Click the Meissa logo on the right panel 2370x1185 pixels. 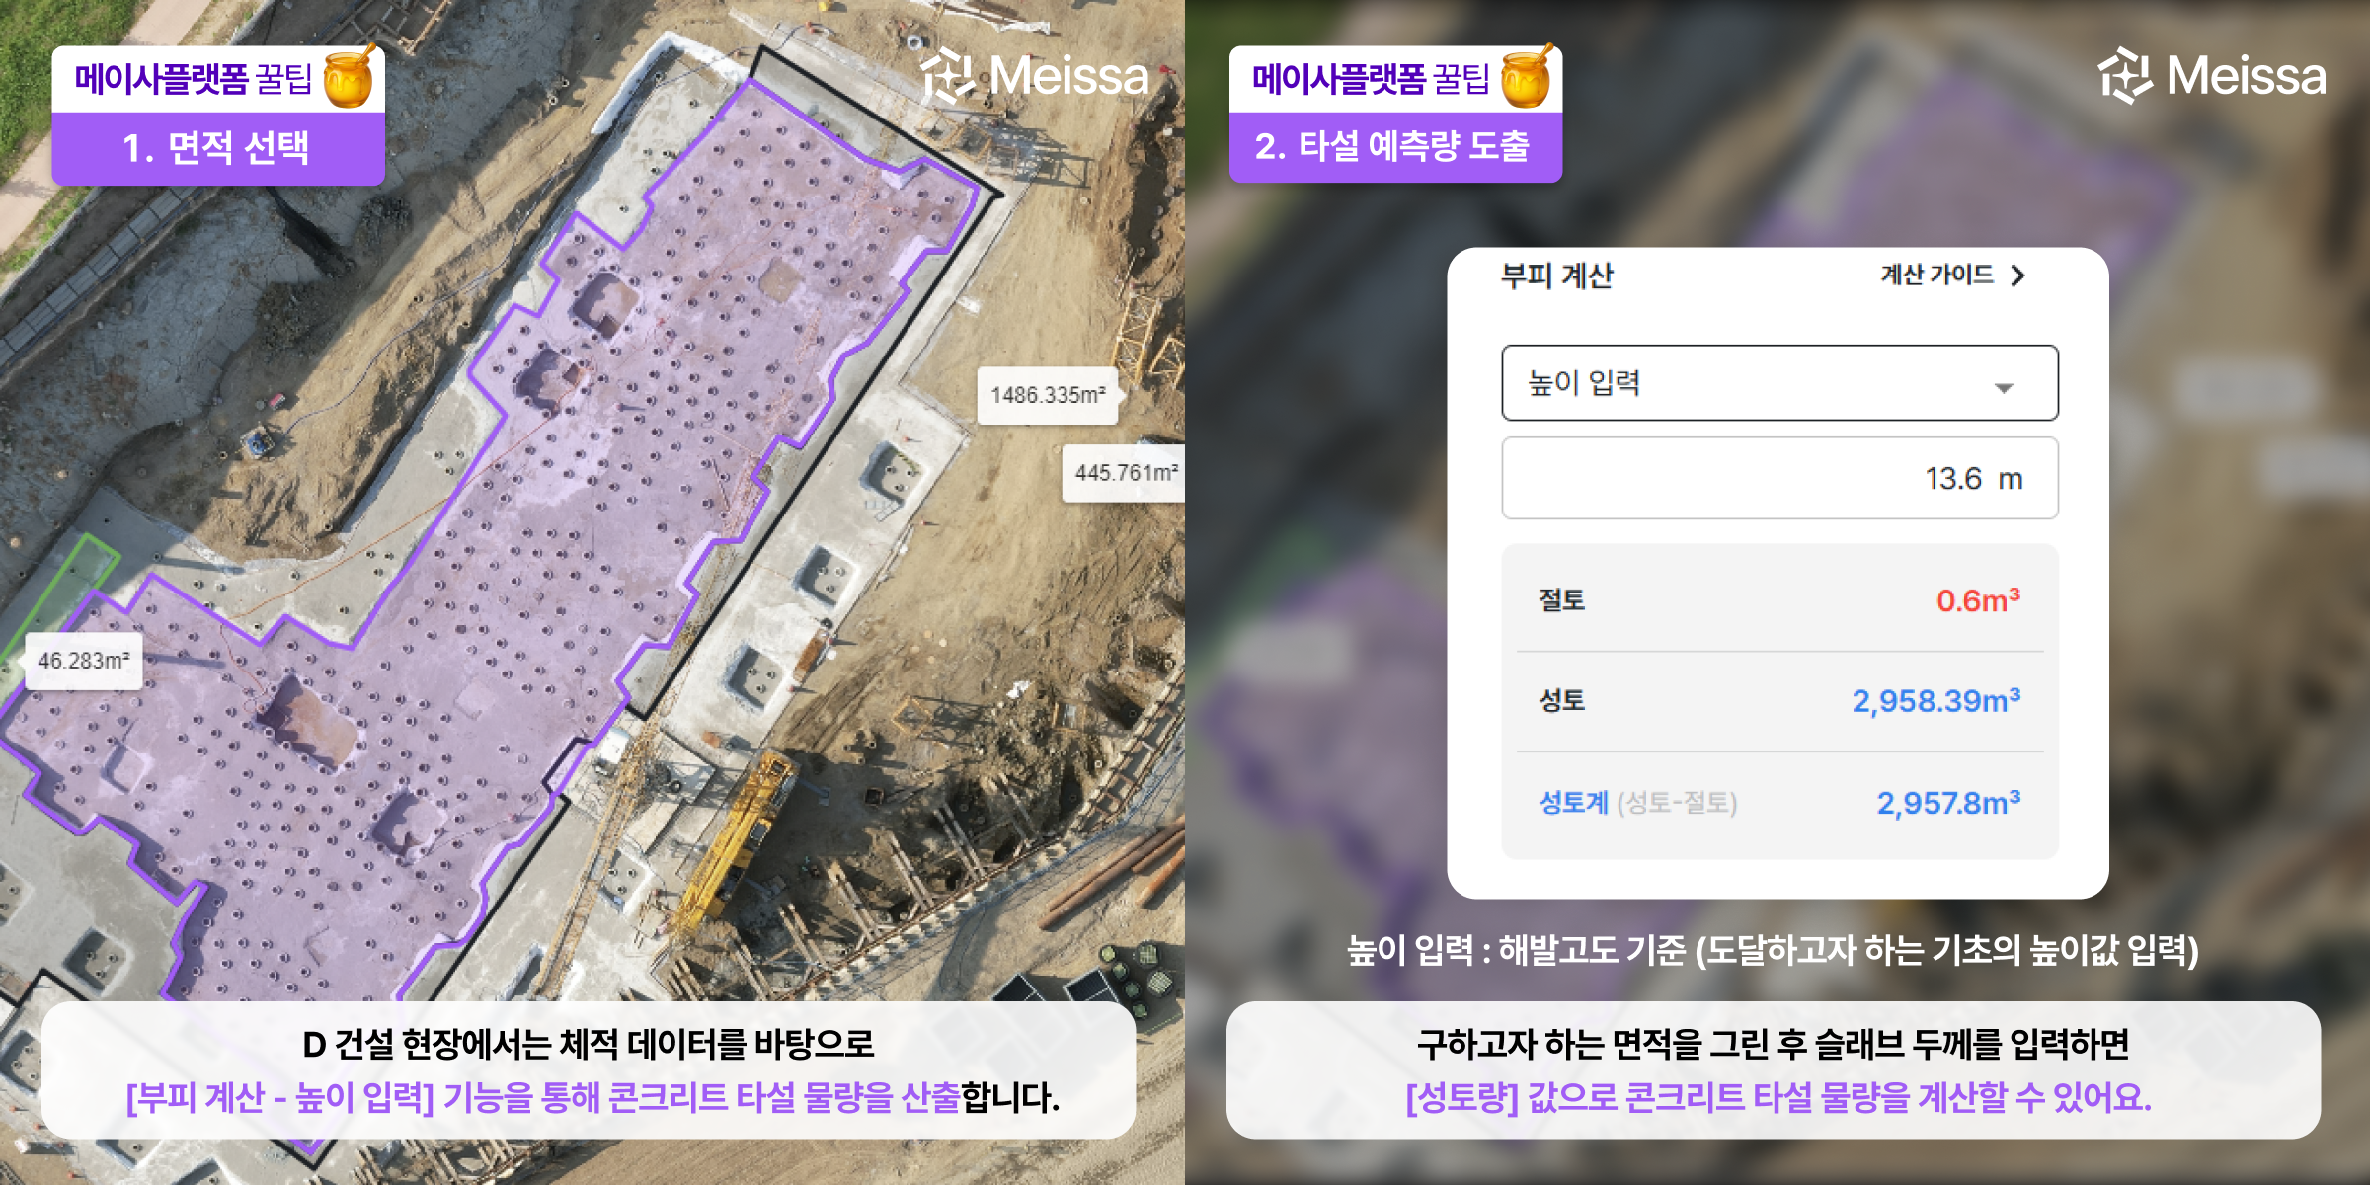(x=2212, y=76)
